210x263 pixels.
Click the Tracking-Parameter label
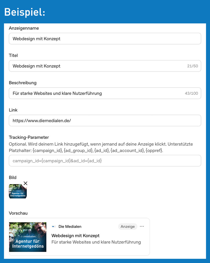(29, 137)
